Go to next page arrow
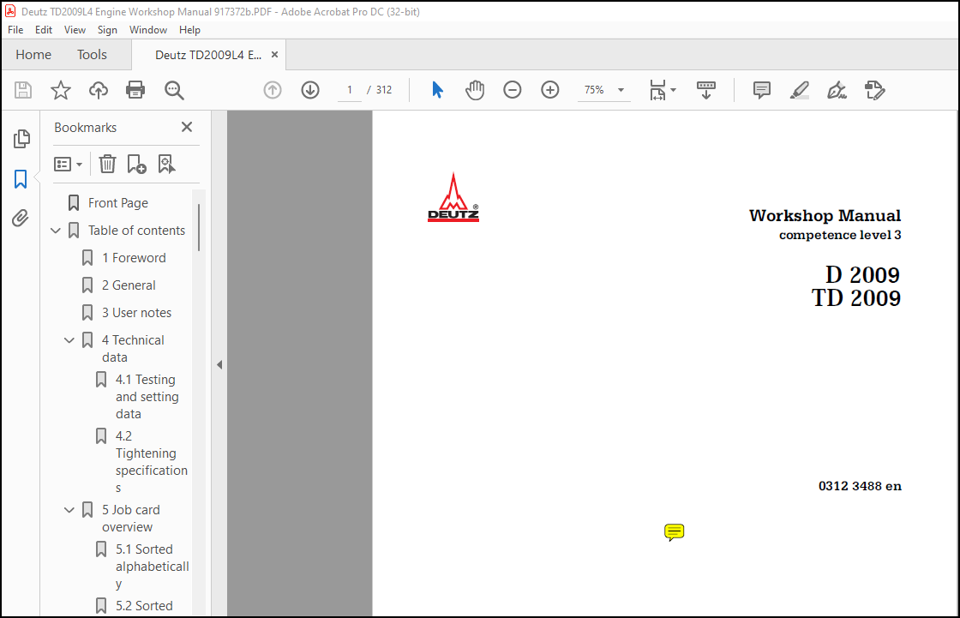Screen dimensions: 960x618 coord(310,90)
